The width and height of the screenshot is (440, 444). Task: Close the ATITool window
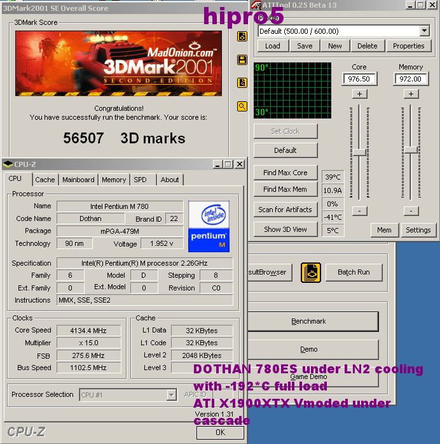(432, 5)
